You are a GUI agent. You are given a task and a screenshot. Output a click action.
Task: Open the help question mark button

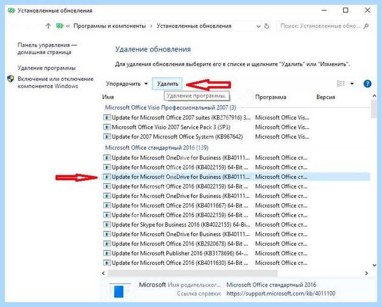click(x=367, y=84)
